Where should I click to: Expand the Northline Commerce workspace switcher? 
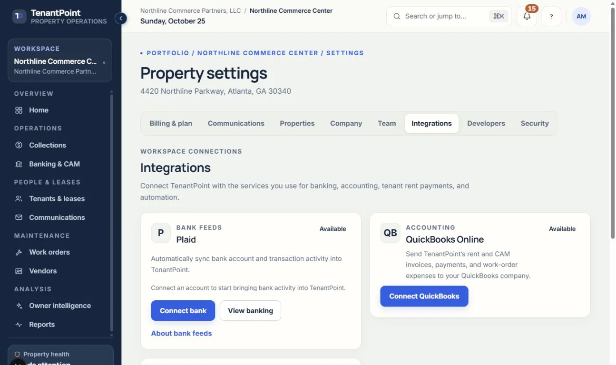60,60
